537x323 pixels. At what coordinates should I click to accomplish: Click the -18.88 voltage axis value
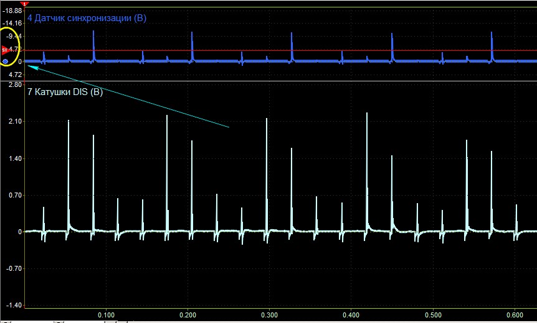(12, 11)
